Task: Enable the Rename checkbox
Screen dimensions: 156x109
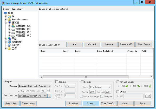Action: 57,82
